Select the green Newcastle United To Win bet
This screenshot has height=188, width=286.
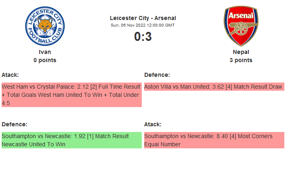tap(71, 140)
